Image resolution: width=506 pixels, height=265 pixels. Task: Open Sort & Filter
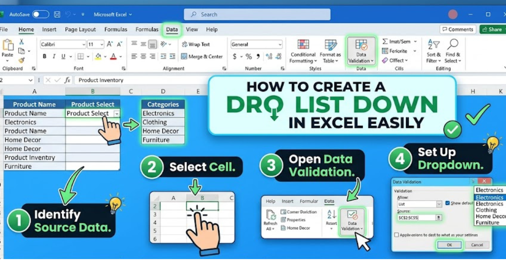[x=433, y=51]
